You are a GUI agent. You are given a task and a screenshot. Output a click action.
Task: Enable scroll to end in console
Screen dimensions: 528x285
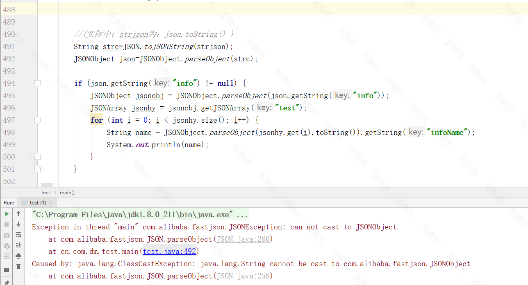(18, 245)
